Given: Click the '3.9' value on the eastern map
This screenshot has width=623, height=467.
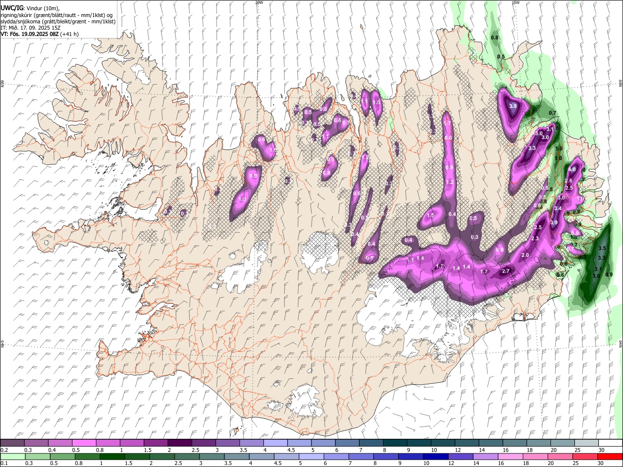Looking at the screenshot, I should [554, 222].
